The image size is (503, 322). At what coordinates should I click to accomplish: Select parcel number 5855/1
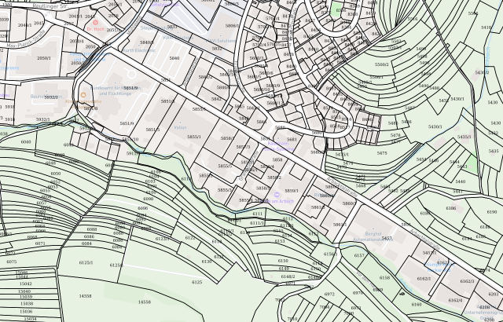(194, 137)
